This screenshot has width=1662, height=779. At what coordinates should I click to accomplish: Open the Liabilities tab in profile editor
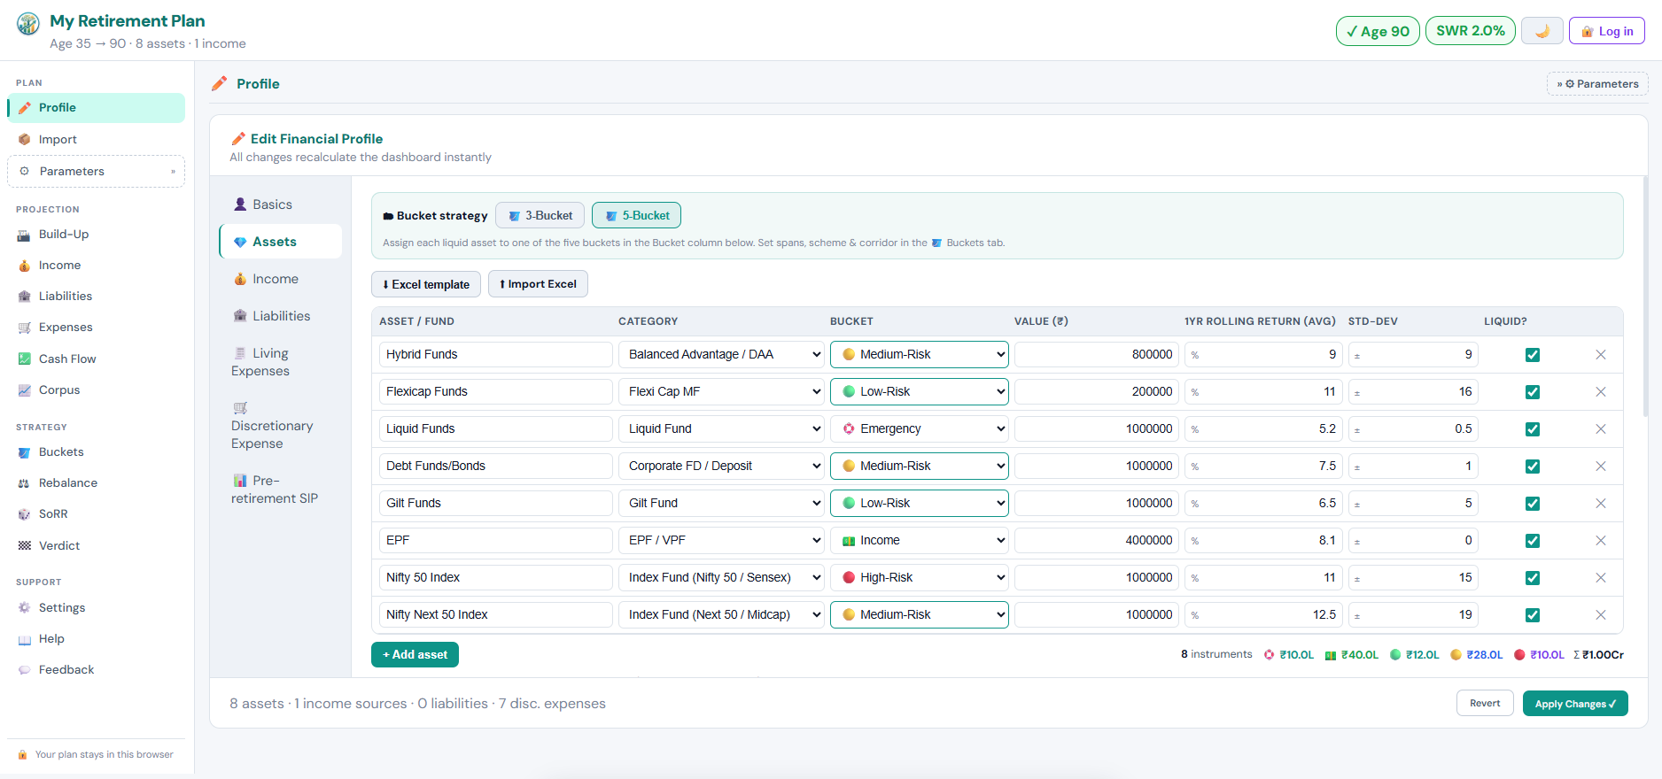pyautogui.click(x=280, y=316)
